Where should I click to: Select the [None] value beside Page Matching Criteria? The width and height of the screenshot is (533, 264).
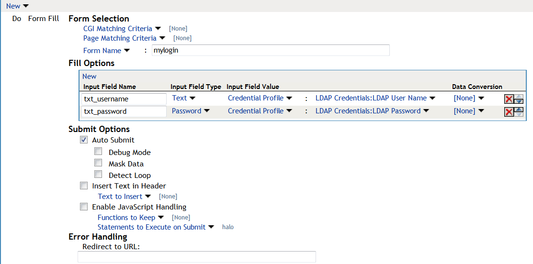[x=182, y=38]
